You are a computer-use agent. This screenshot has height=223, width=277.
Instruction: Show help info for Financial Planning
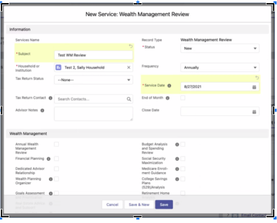[48, 159]
